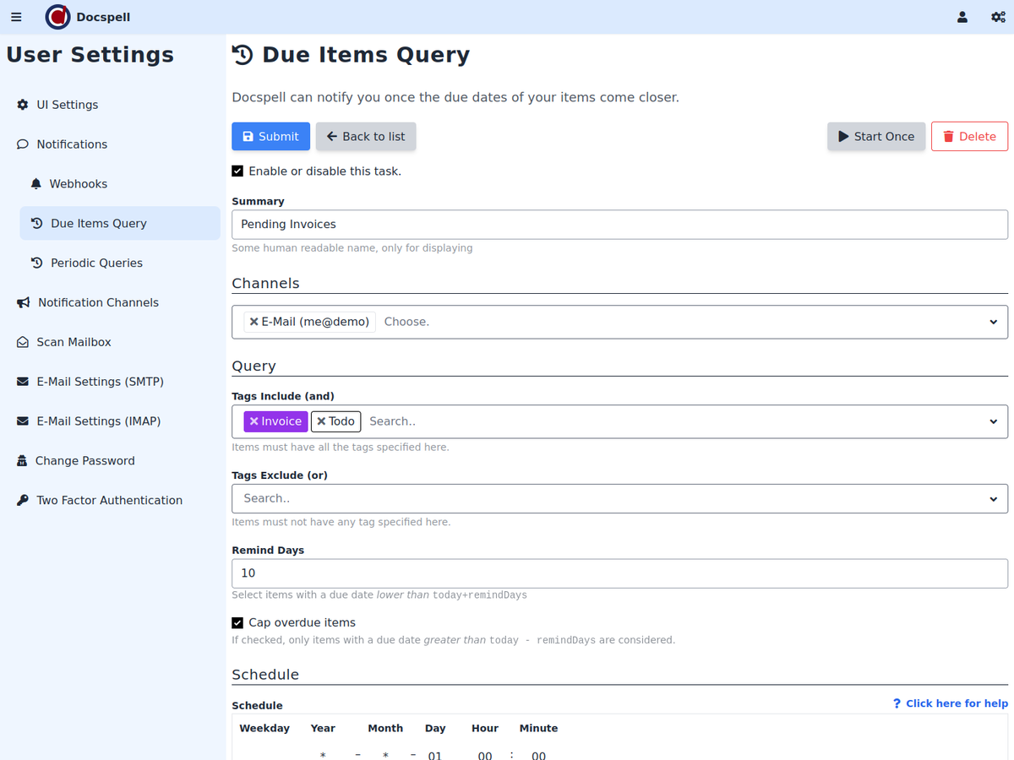Open Periodic Queries settings page
Image resolution: width=1014 pixels, height=760 pixels.
[x=96, y=263]
